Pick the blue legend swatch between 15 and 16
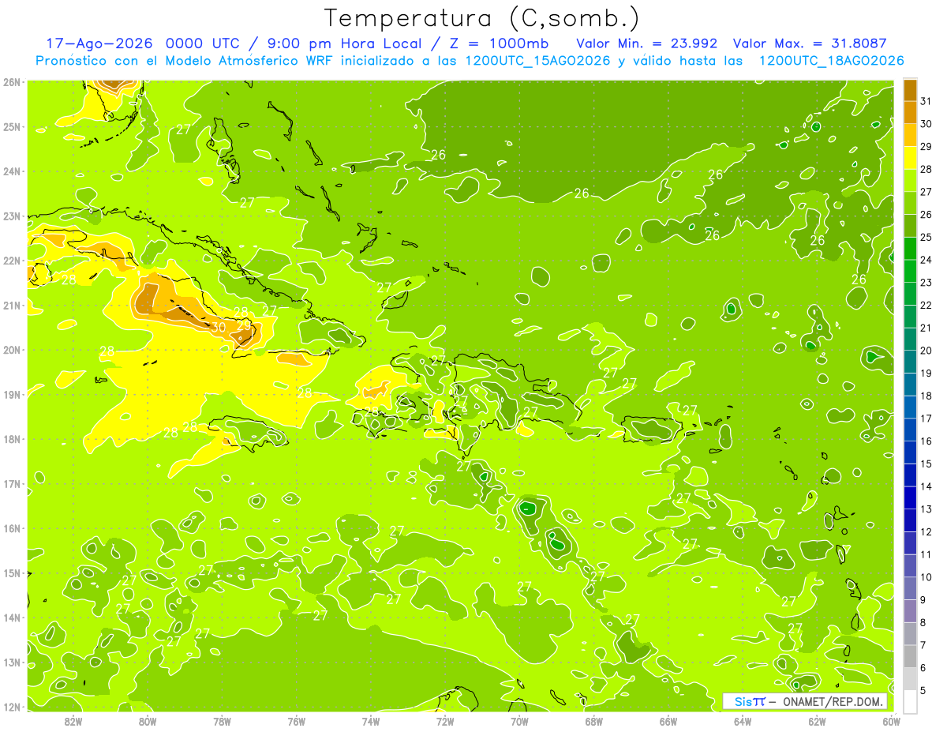 [910, 452]
